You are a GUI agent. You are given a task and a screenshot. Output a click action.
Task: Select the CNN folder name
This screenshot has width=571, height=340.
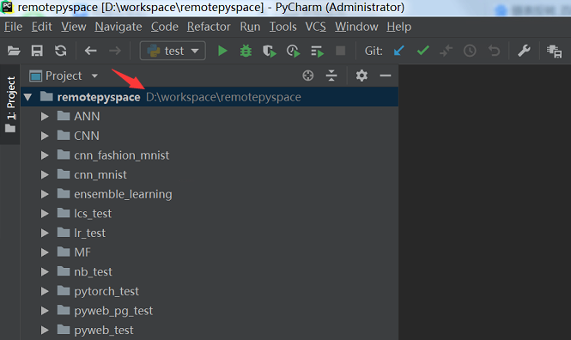(87, 136)
